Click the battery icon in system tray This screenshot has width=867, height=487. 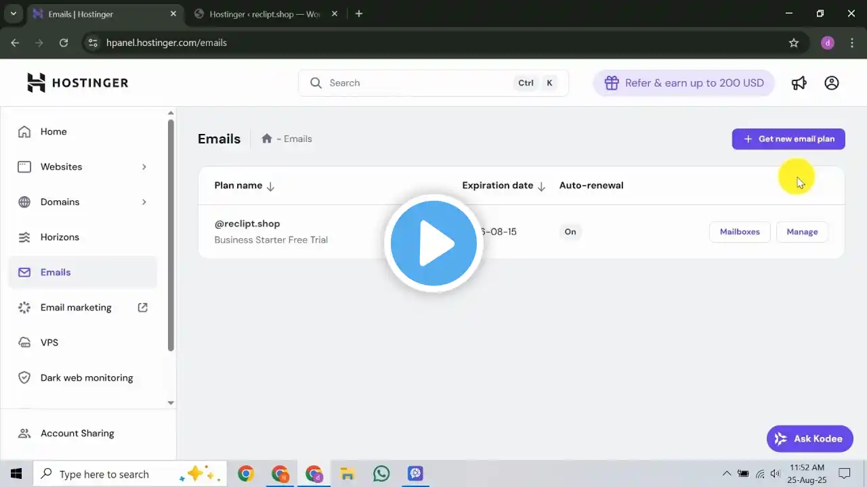coord(743,473)
